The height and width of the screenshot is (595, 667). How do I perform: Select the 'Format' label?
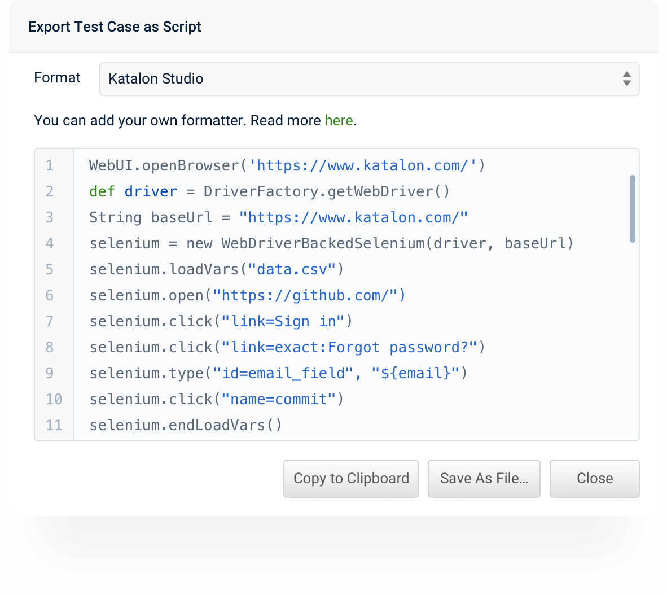click(x=57, y=78)
